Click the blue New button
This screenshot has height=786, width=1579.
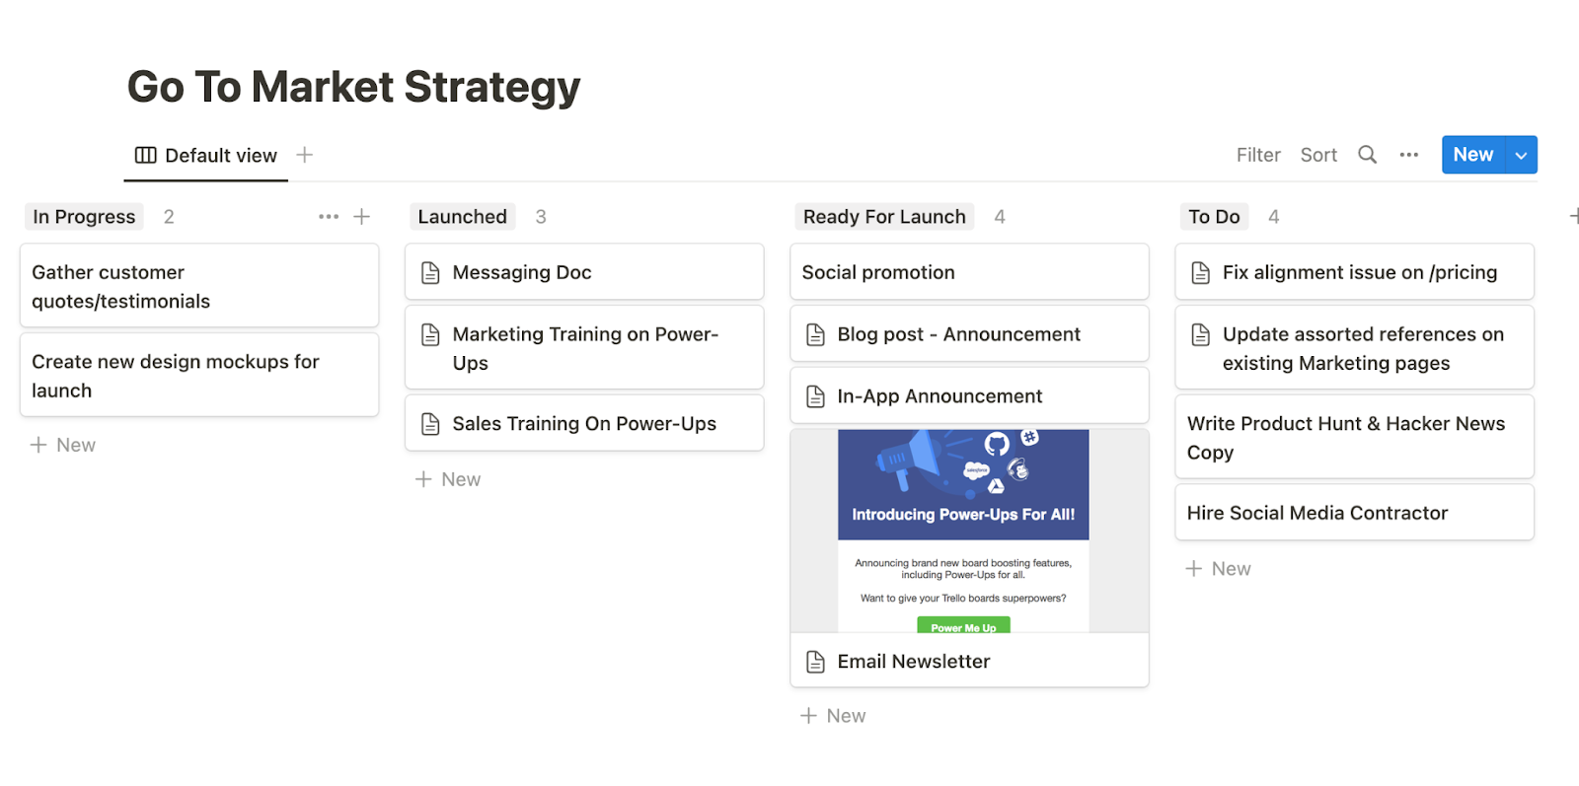1473,155
